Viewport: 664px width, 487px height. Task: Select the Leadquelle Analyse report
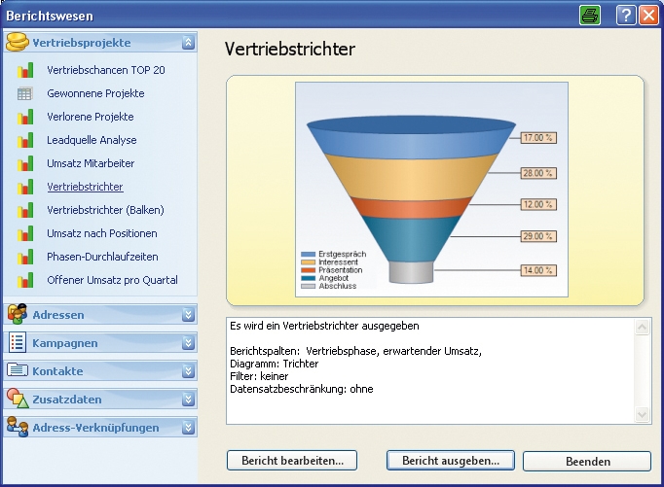(x=92, y=140)
